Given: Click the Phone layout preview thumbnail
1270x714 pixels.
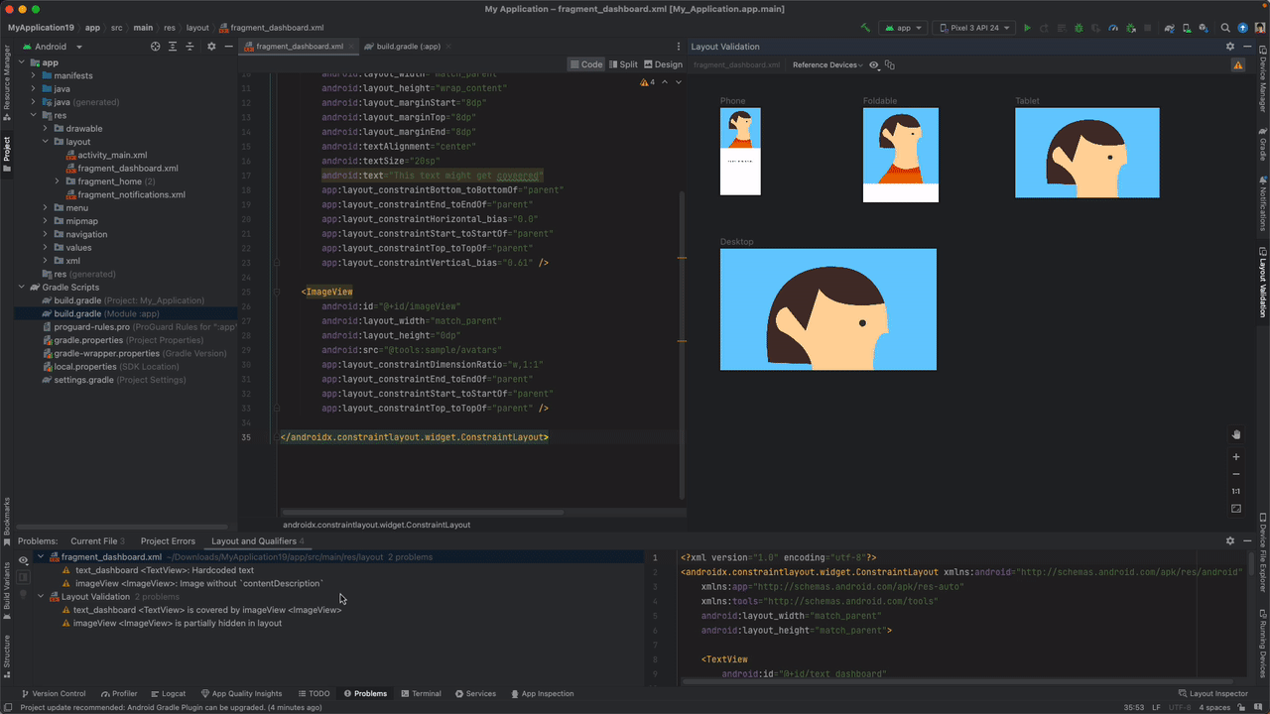Looking at the screenshot, I should tap(740, 152).
